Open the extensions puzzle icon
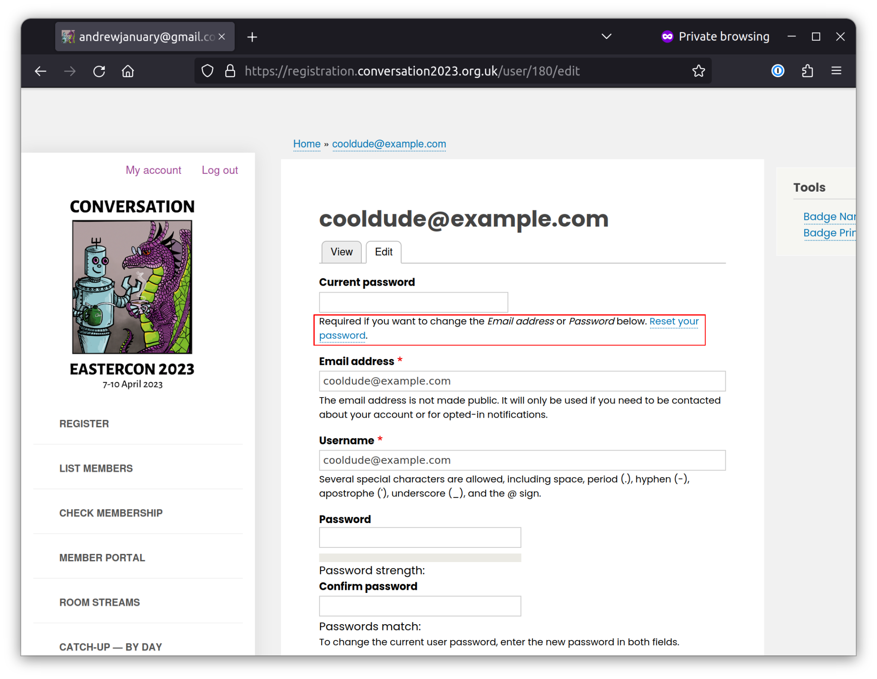The height and width of the screenshot is (679, 877). (x=807, y=71)
